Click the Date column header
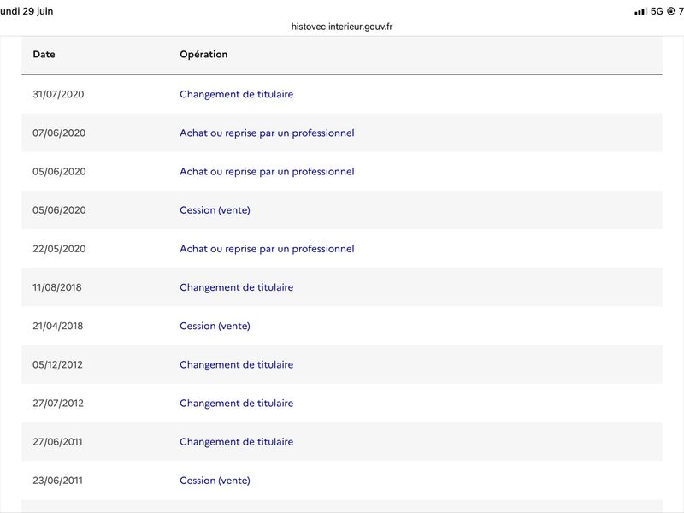Viewport: 684px width, 513px height. [x=44, y=55]
